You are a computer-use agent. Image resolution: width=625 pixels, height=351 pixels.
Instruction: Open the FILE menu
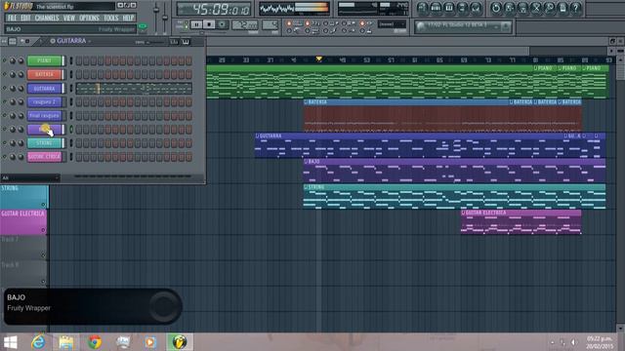[x=12, y=18]
